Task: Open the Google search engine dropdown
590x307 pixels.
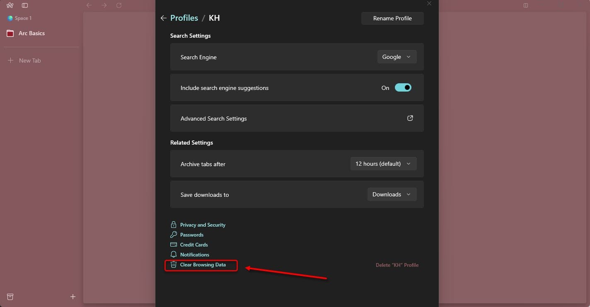Action: (397, 57)
